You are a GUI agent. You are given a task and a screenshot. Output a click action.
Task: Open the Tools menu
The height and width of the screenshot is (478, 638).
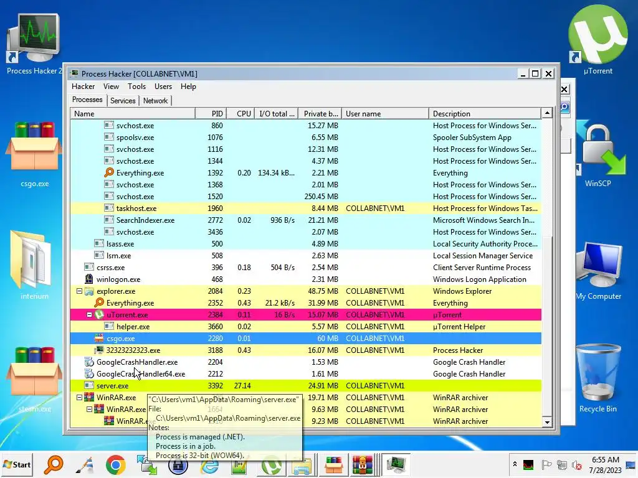(136, 86)
